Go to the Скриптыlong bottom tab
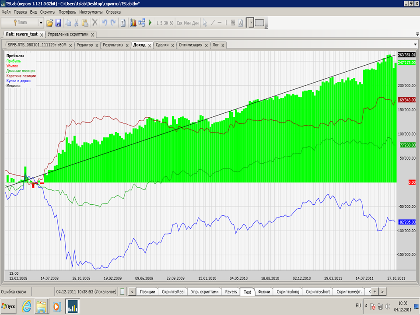The width and height of the screenshot is (420, 315). [x=288, y=292]
